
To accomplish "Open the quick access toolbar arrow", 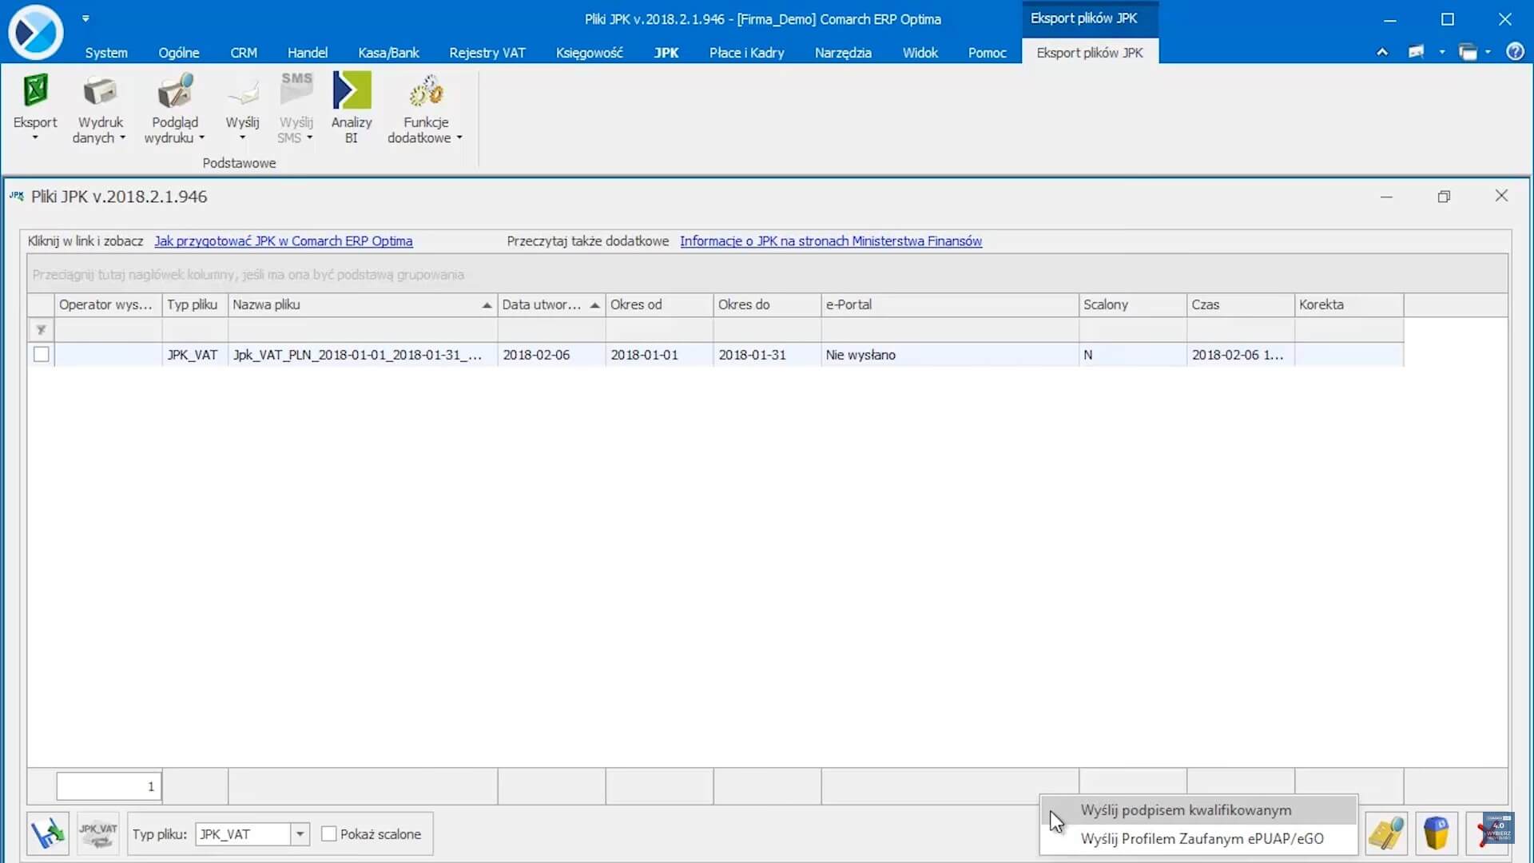I will [85, 18].
